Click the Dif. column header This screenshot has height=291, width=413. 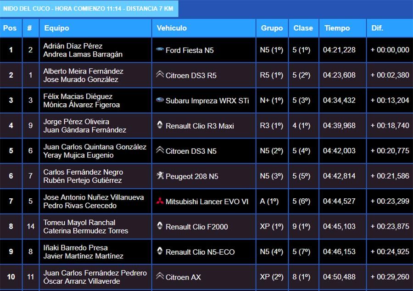click(377, 28)
